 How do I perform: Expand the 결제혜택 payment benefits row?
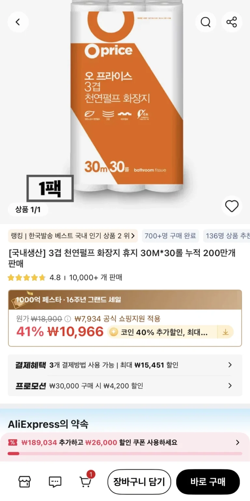[125, 365]
